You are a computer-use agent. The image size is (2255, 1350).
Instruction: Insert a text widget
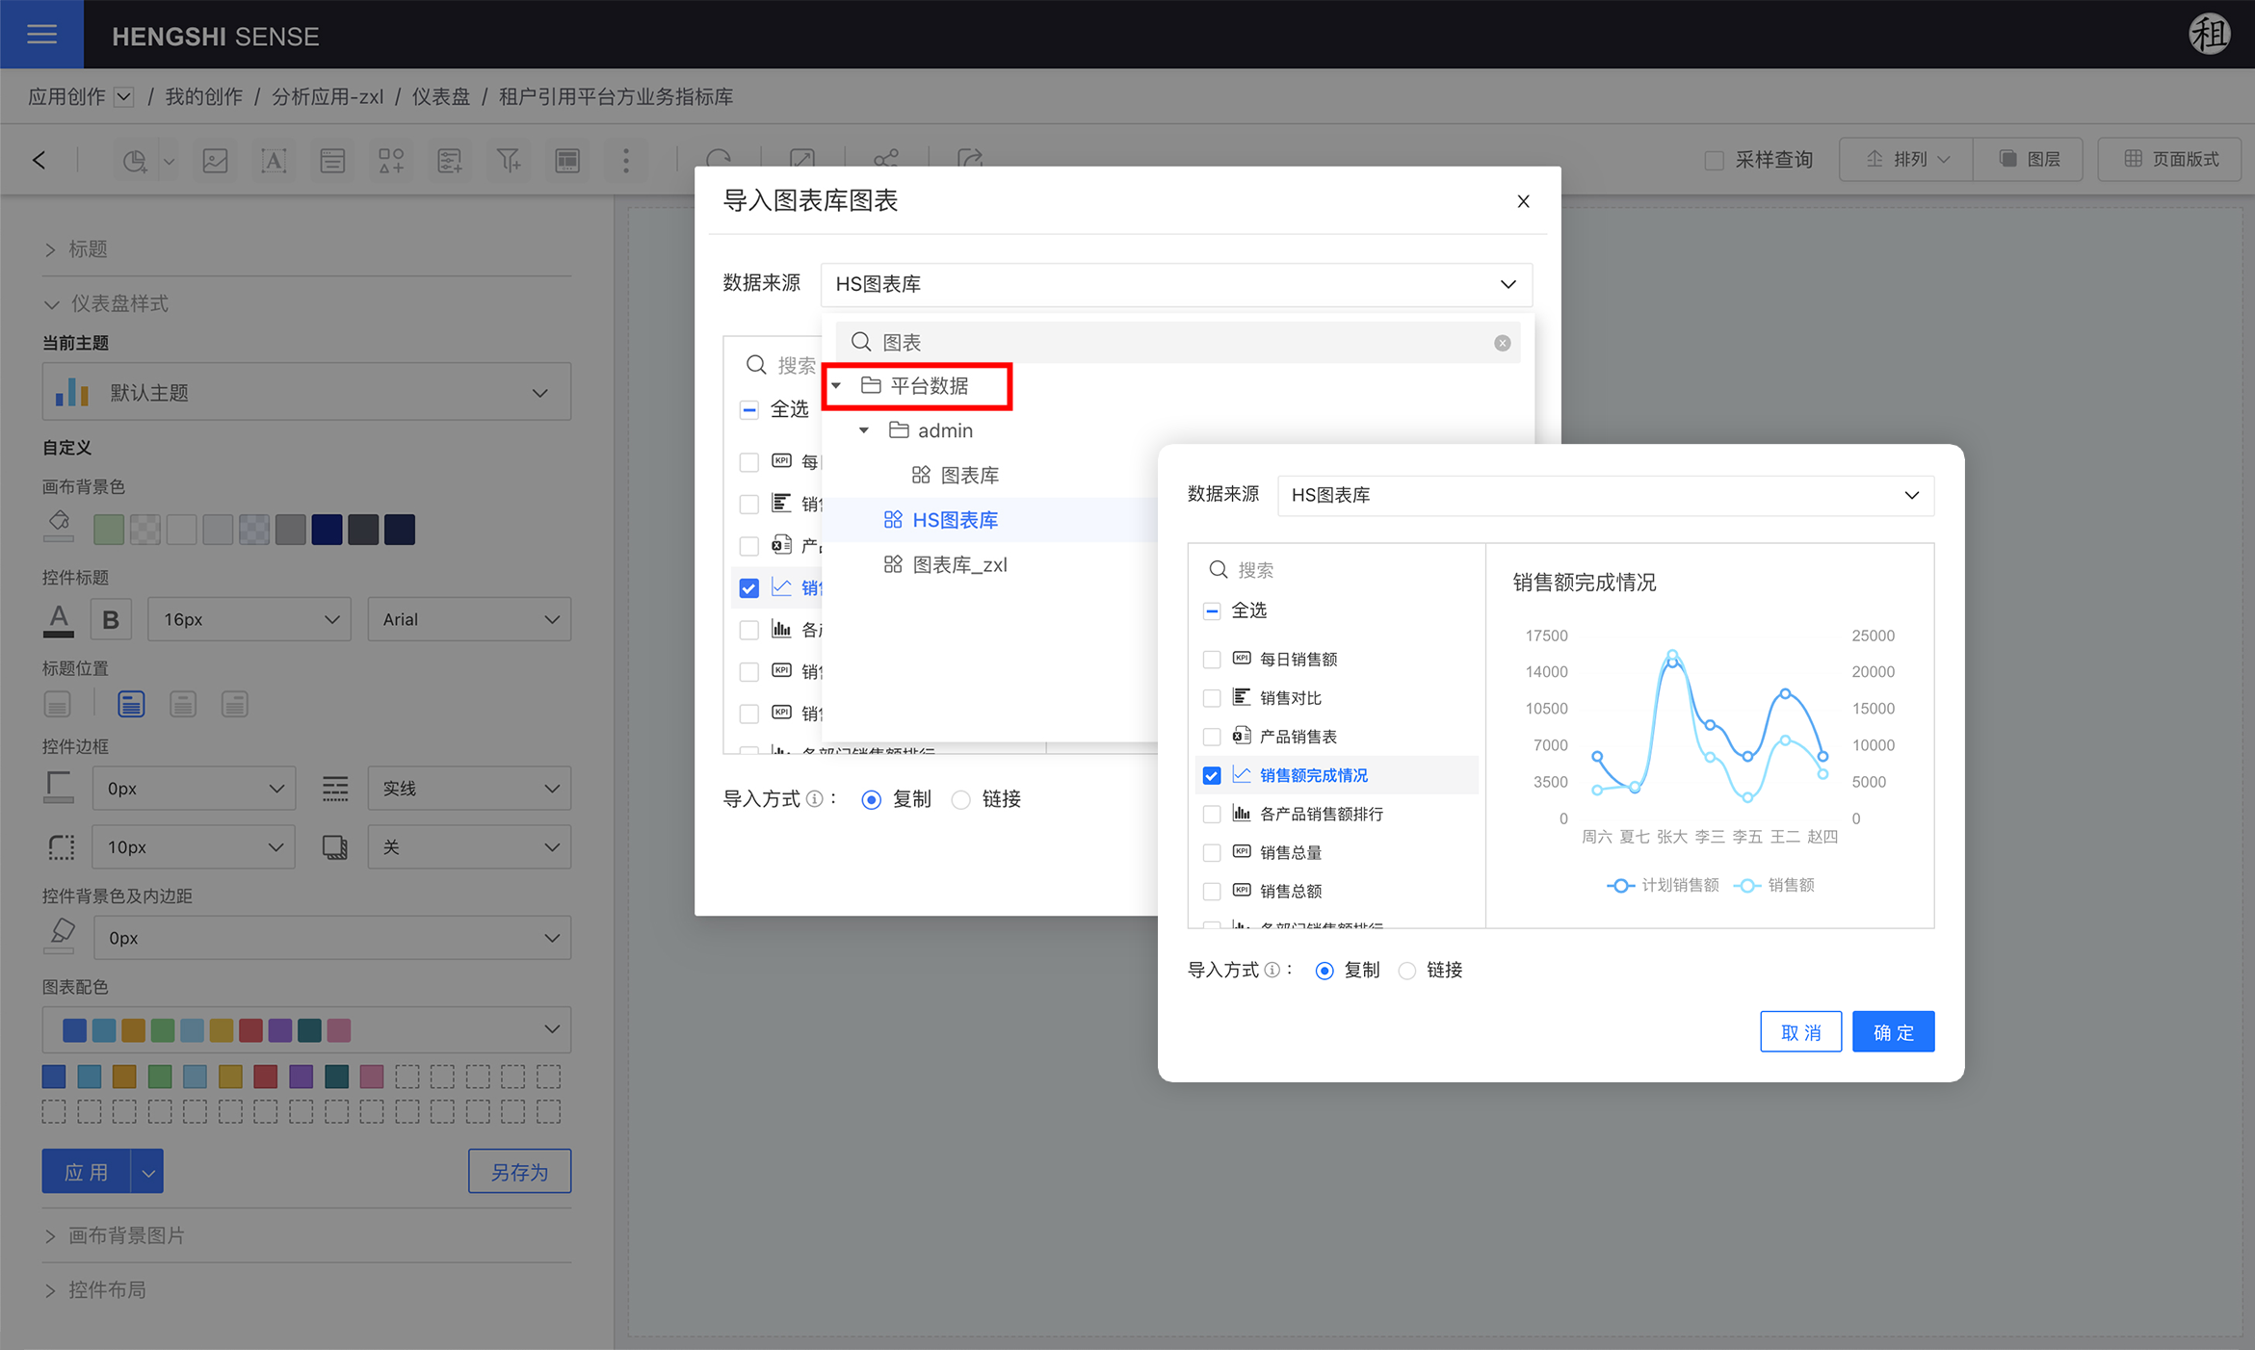coord(274,160)
